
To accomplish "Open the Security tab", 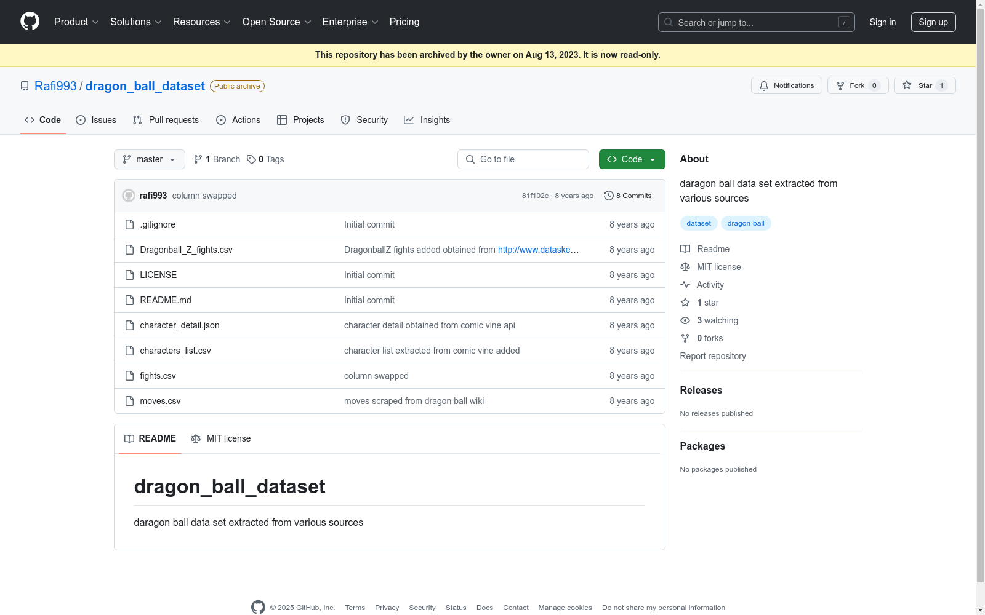I will [x=364, y=120].
